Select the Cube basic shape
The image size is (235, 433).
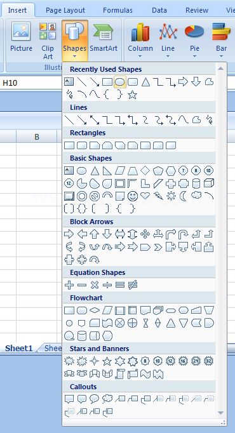(x=209, y=183)
